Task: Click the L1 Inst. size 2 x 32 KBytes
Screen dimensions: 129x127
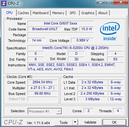Action: point(92,88)
